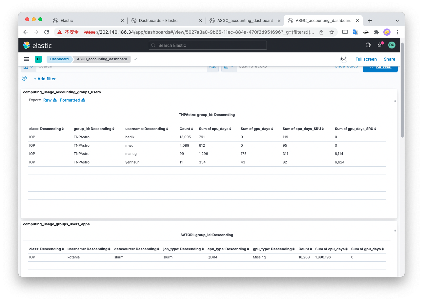Bookmark this page with star icon
This screenshot has height=301, width=423.
[x=332, y=32]
